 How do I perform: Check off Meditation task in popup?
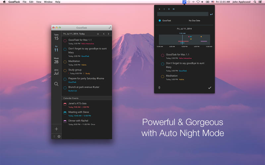[163, 77]
